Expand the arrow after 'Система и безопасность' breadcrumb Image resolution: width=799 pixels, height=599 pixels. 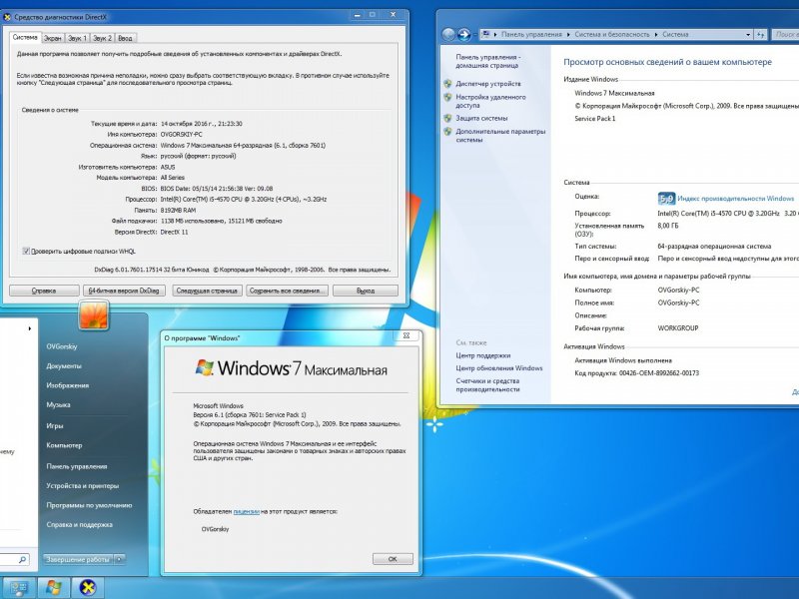pos(656,35)
